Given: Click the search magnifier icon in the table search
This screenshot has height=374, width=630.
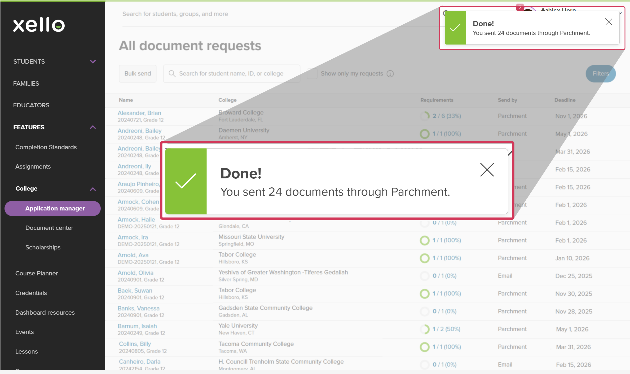Looking at the screenshot, I should [172, 73].
